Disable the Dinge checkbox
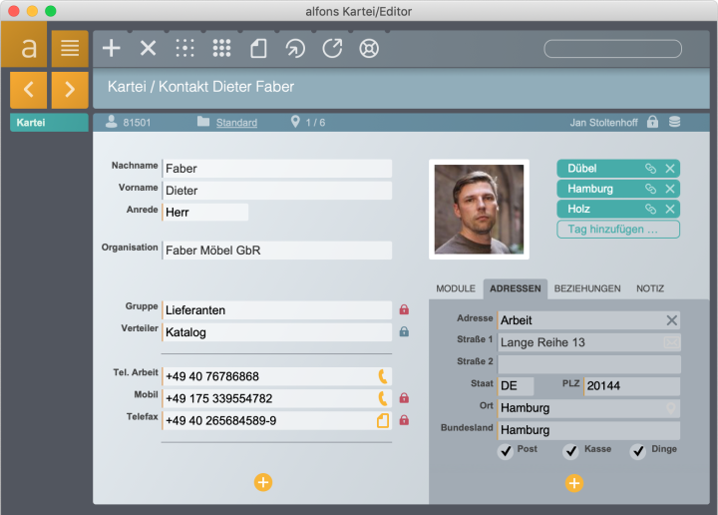Screen dimensions: 718x515 (637, 452)
